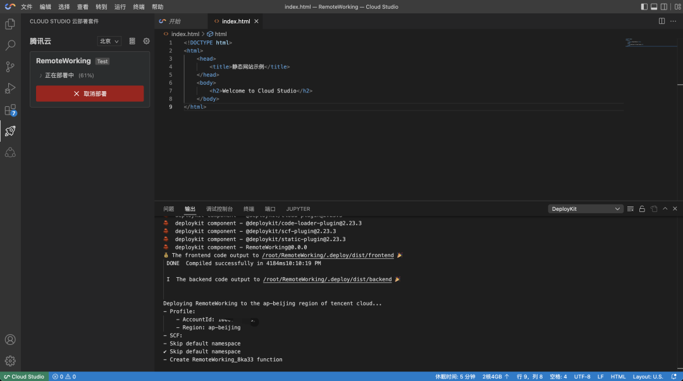
Task: Split the editor to the right
Action: tap(661, 21)
